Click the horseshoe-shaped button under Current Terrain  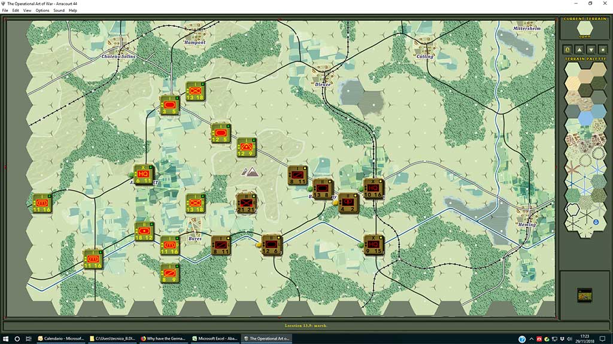pos(568,50)
